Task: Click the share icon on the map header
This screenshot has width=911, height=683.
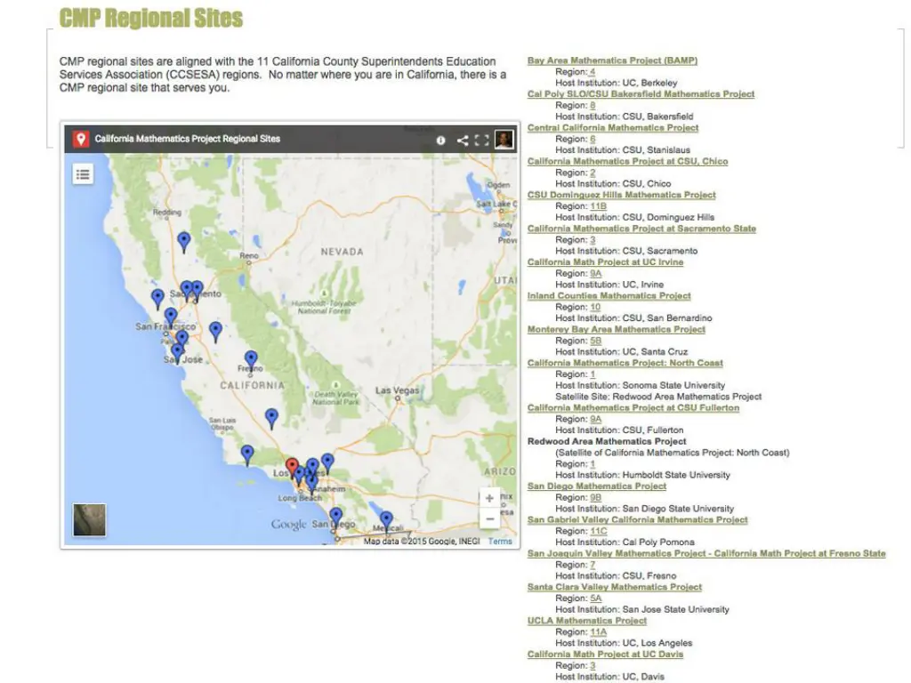Action: tap(463, 140)
